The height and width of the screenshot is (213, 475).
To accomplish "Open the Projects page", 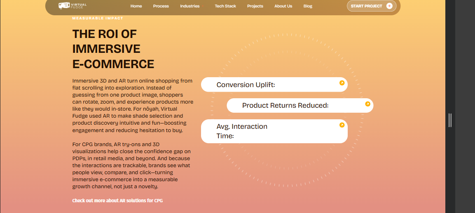I will (x=255, y=6).
